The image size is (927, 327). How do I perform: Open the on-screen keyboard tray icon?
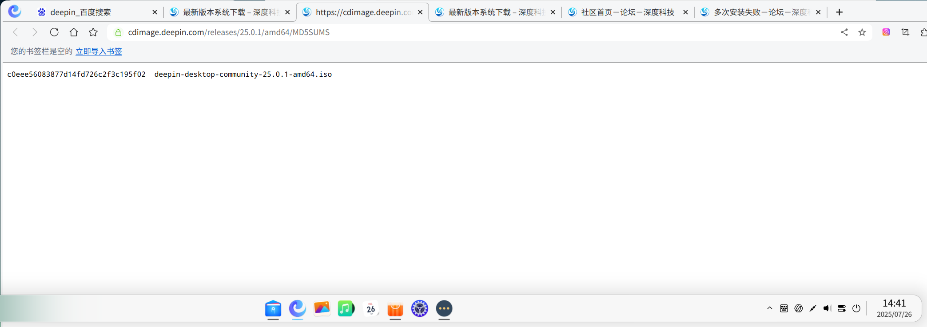[x=784, y=308]
